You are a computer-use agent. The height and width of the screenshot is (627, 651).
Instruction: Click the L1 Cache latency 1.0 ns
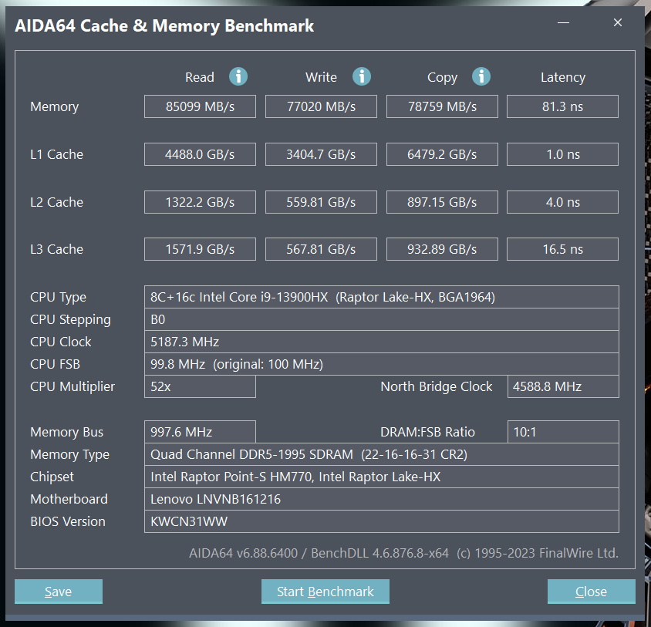coord(562,154)
